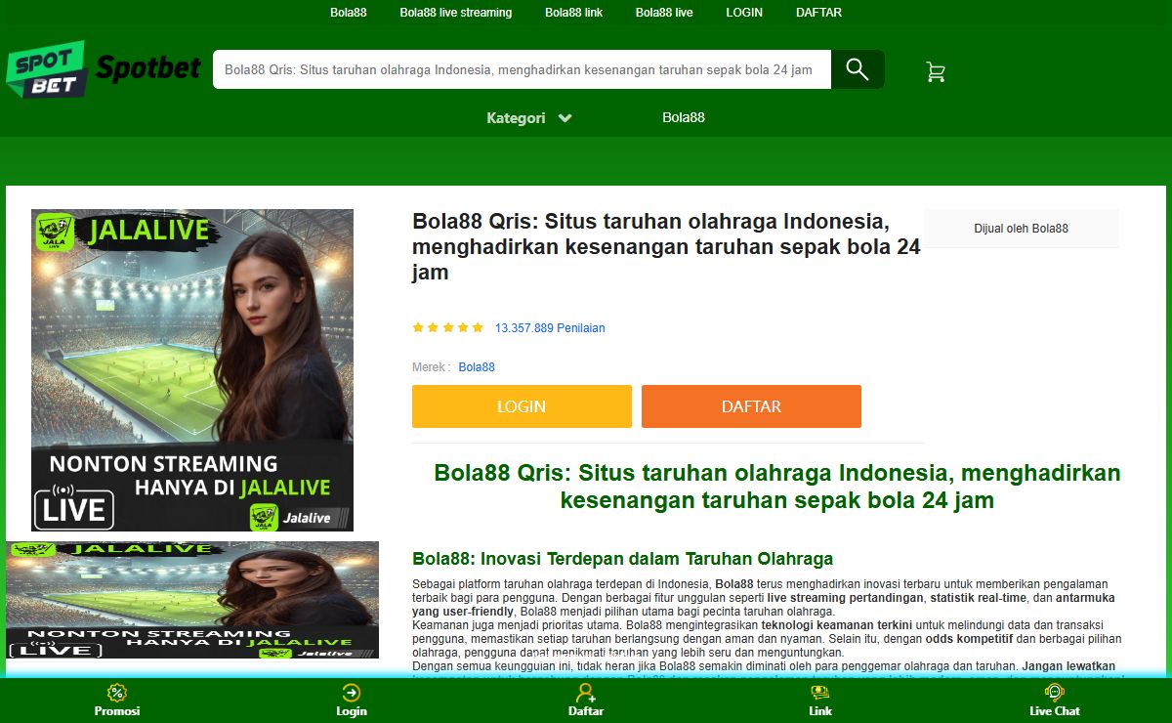Click the yellow LOGIN button
This screenshot has height=723, width=1172.
(x=522, y=406)
